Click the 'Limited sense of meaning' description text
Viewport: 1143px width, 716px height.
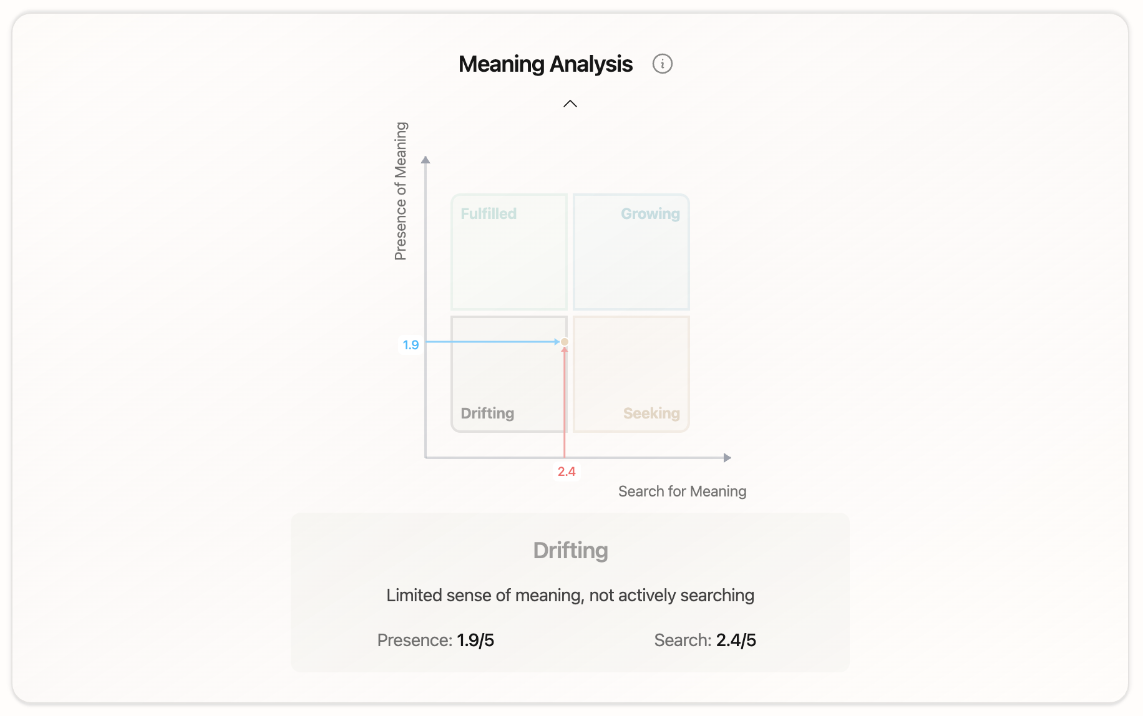tap(570, 595)
